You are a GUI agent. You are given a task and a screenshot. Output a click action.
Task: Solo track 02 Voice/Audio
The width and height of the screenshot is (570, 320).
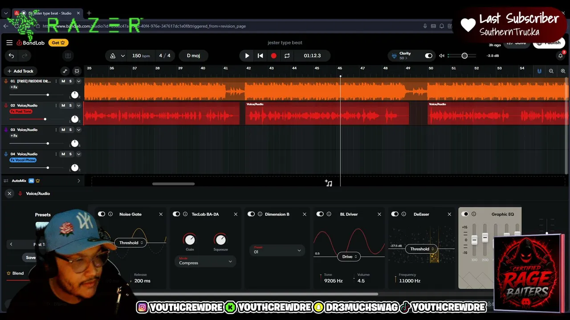pyautogui.click(x=70, y=106)
